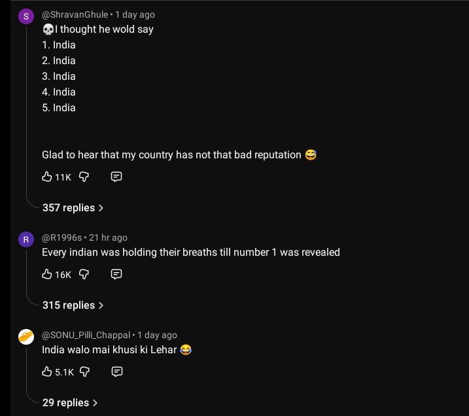Expand the 315 replies thread
Screen dimensions: 469x416
click(x=73, y=305)
